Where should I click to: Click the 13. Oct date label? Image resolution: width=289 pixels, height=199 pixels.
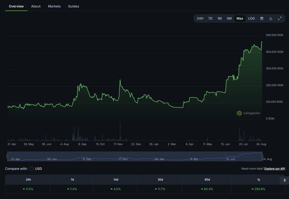(100, 144)
